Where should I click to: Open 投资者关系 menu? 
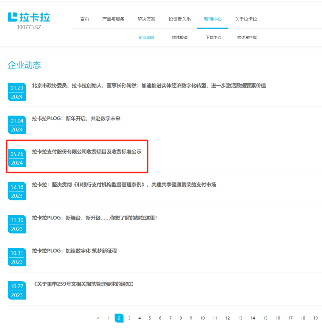[x=179, y=19]
